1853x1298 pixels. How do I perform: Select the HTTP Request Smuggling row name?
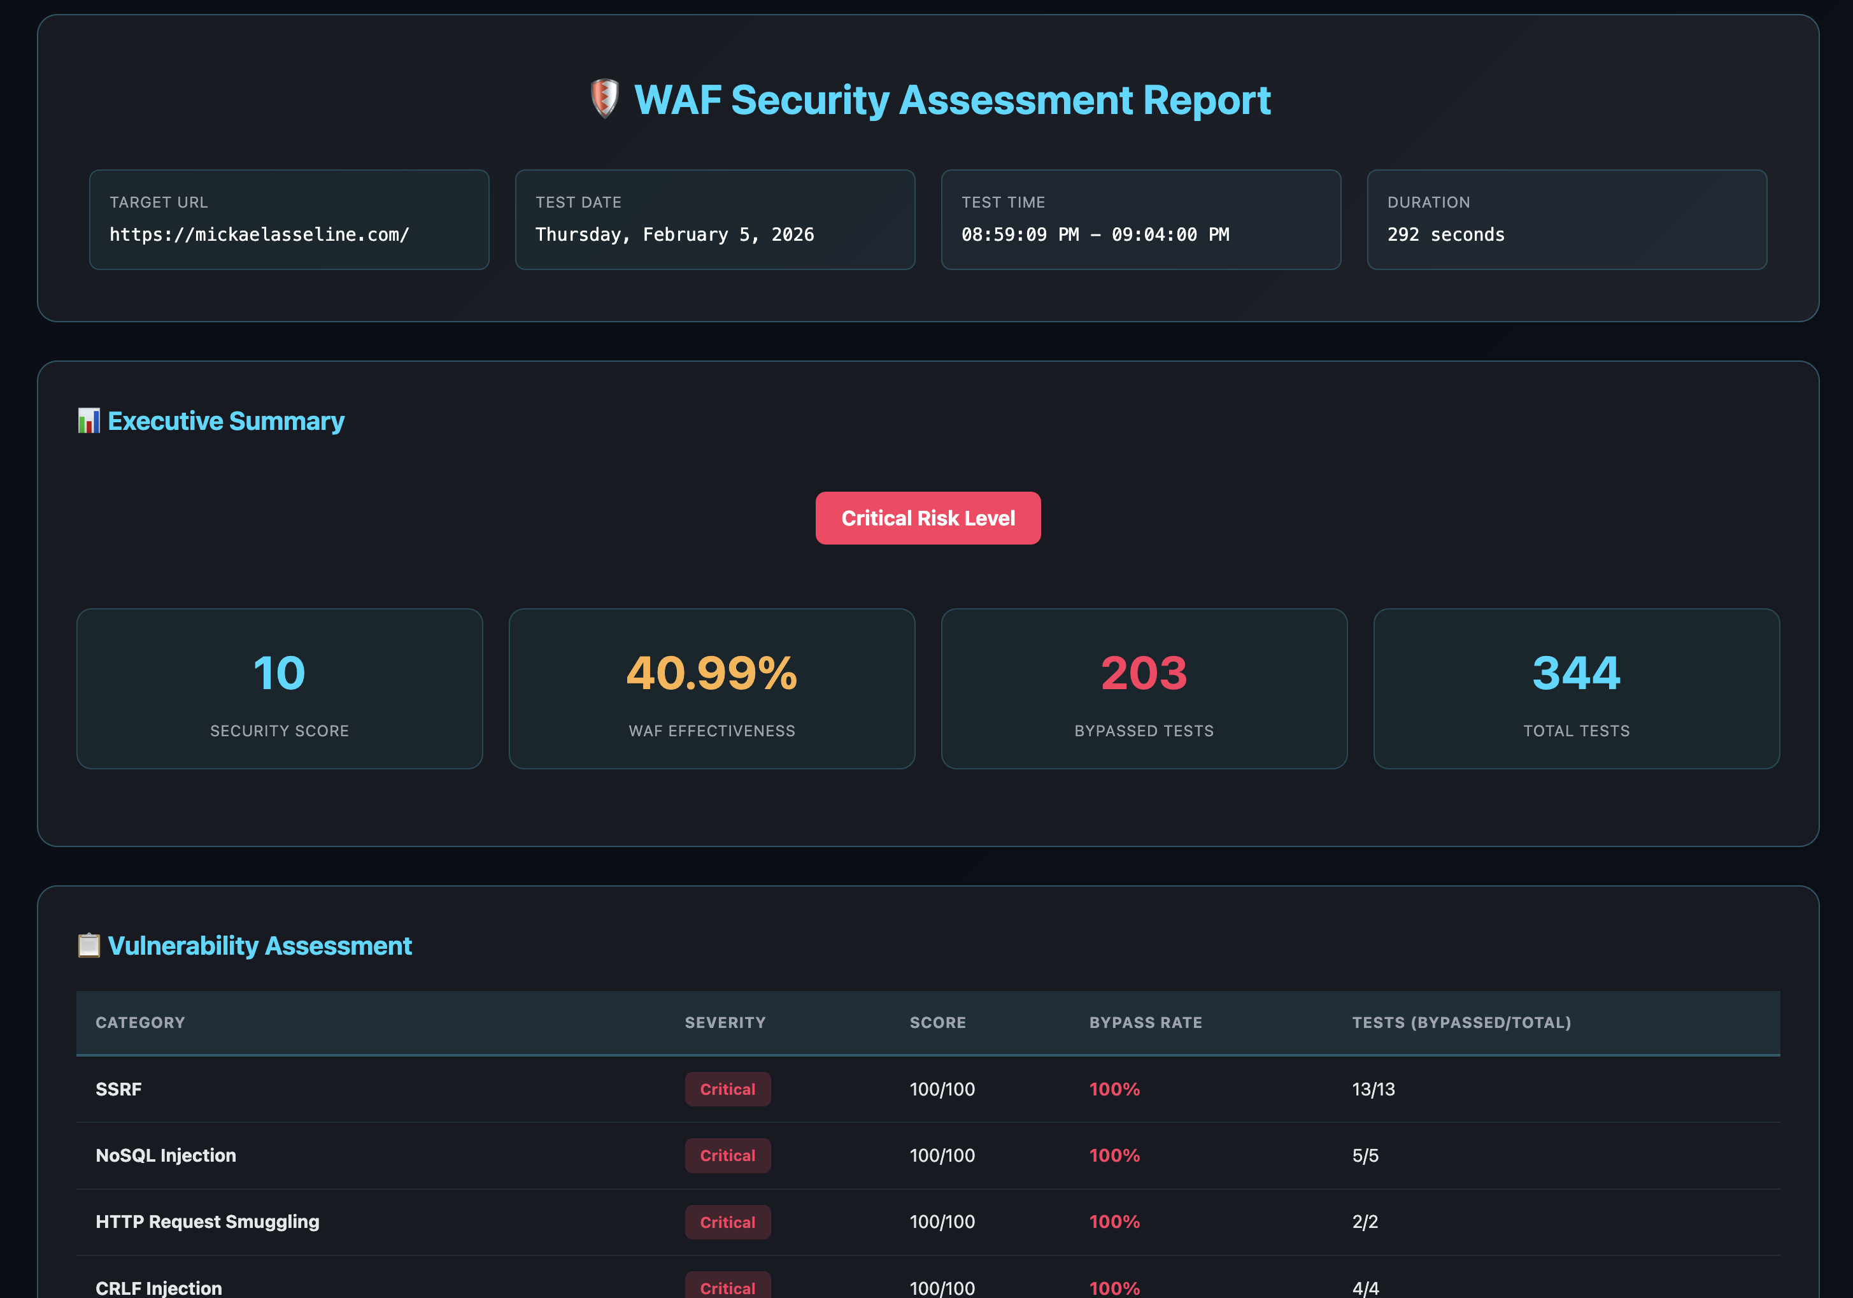pyautogui.click(x=208, y=1222)
